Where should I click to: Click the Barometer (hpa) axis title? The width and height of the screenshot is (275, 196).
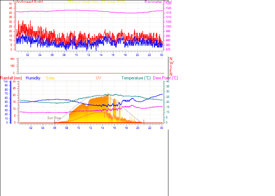[x=158, y=2]
